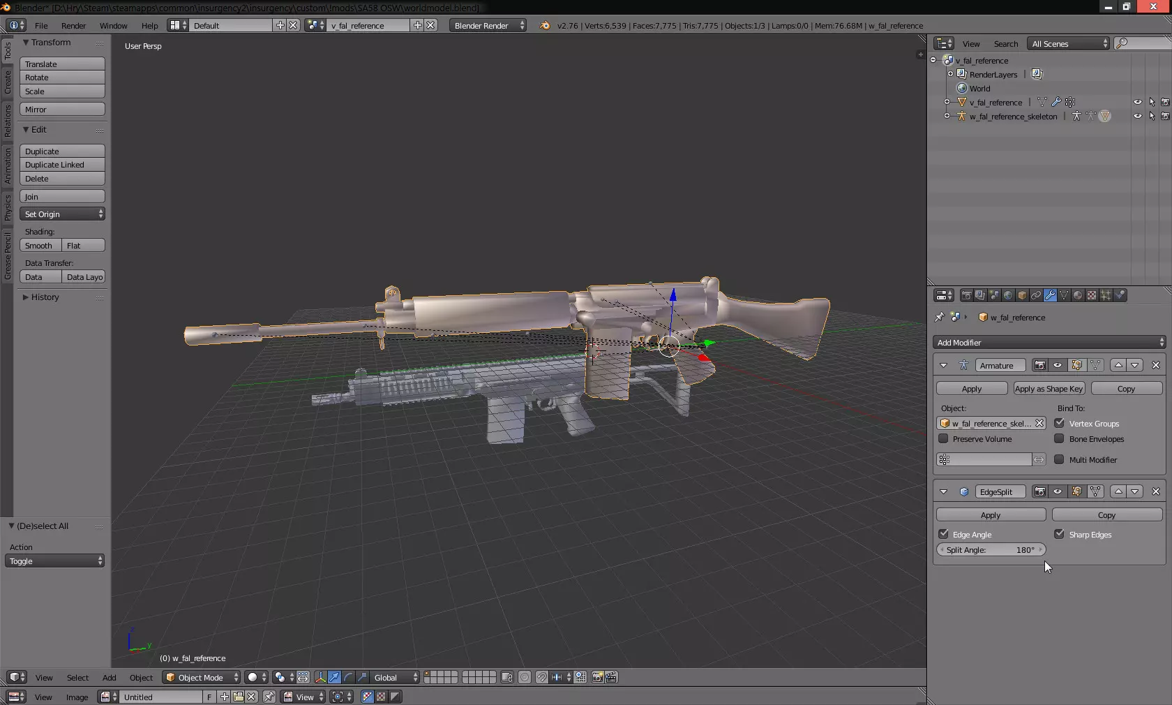Click the Split Angle 180° slider
The image size is (1172, 705).
point(991,550)
